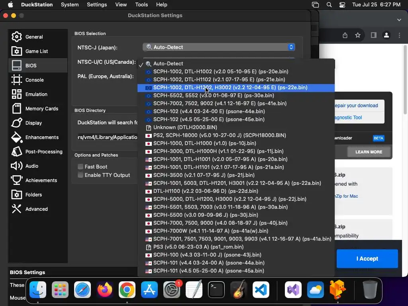Open Safari from the Dock

coord(82,290)
